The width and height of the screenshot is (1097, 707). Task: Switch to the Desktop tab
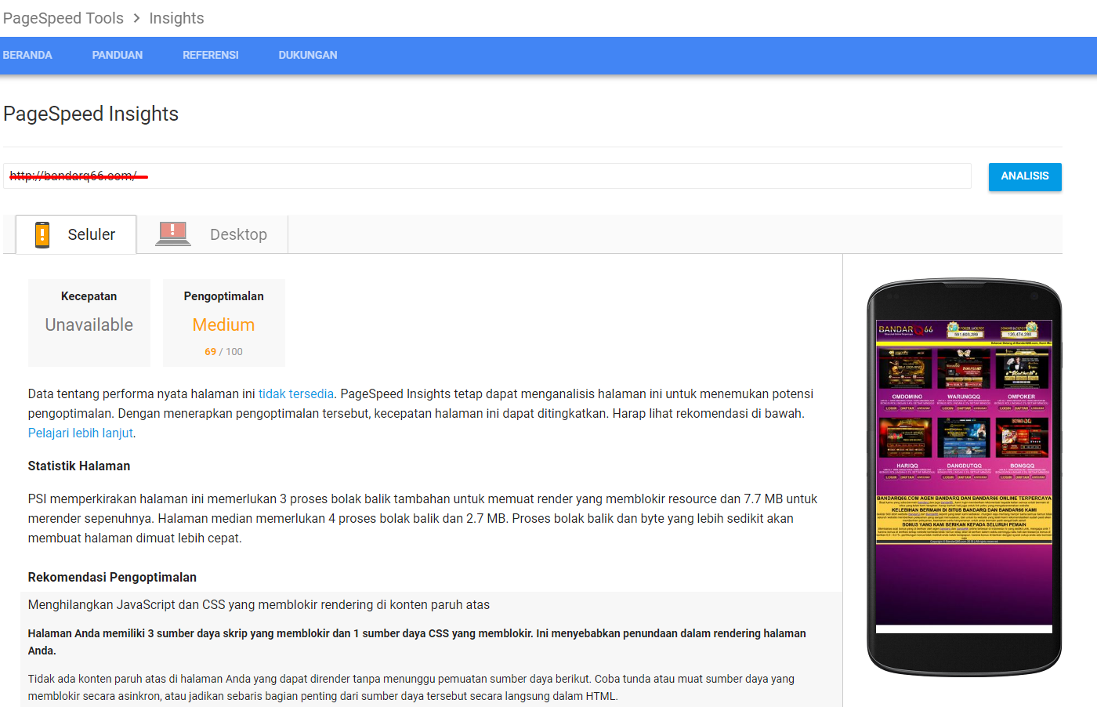pos(212,234)
